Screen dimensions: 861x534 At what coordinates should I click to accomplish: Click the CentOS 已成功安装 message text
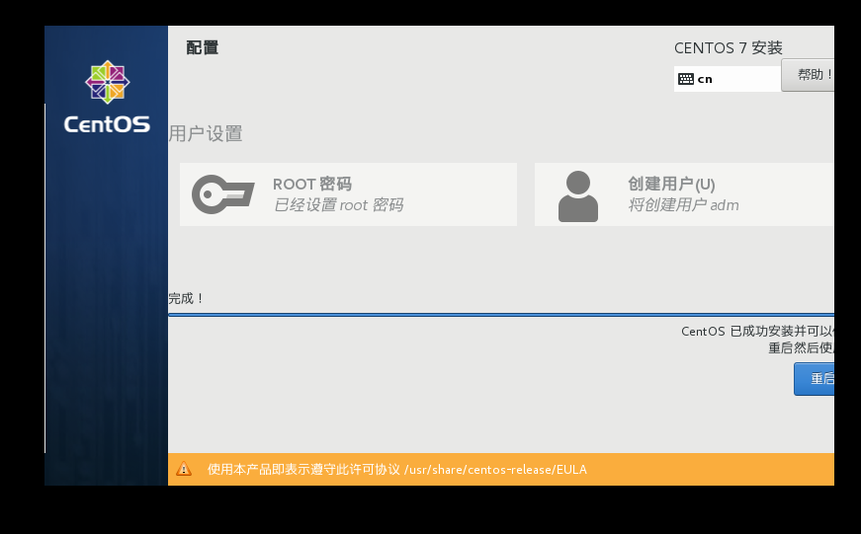point(758,331)
